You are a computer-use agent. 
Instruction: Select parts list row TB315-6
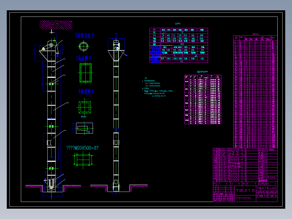245,166
